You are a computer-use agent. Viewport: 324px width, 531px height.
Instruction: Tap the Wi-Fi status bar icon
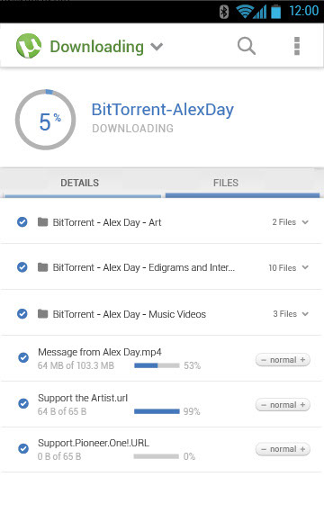click(x=244, y=12)
